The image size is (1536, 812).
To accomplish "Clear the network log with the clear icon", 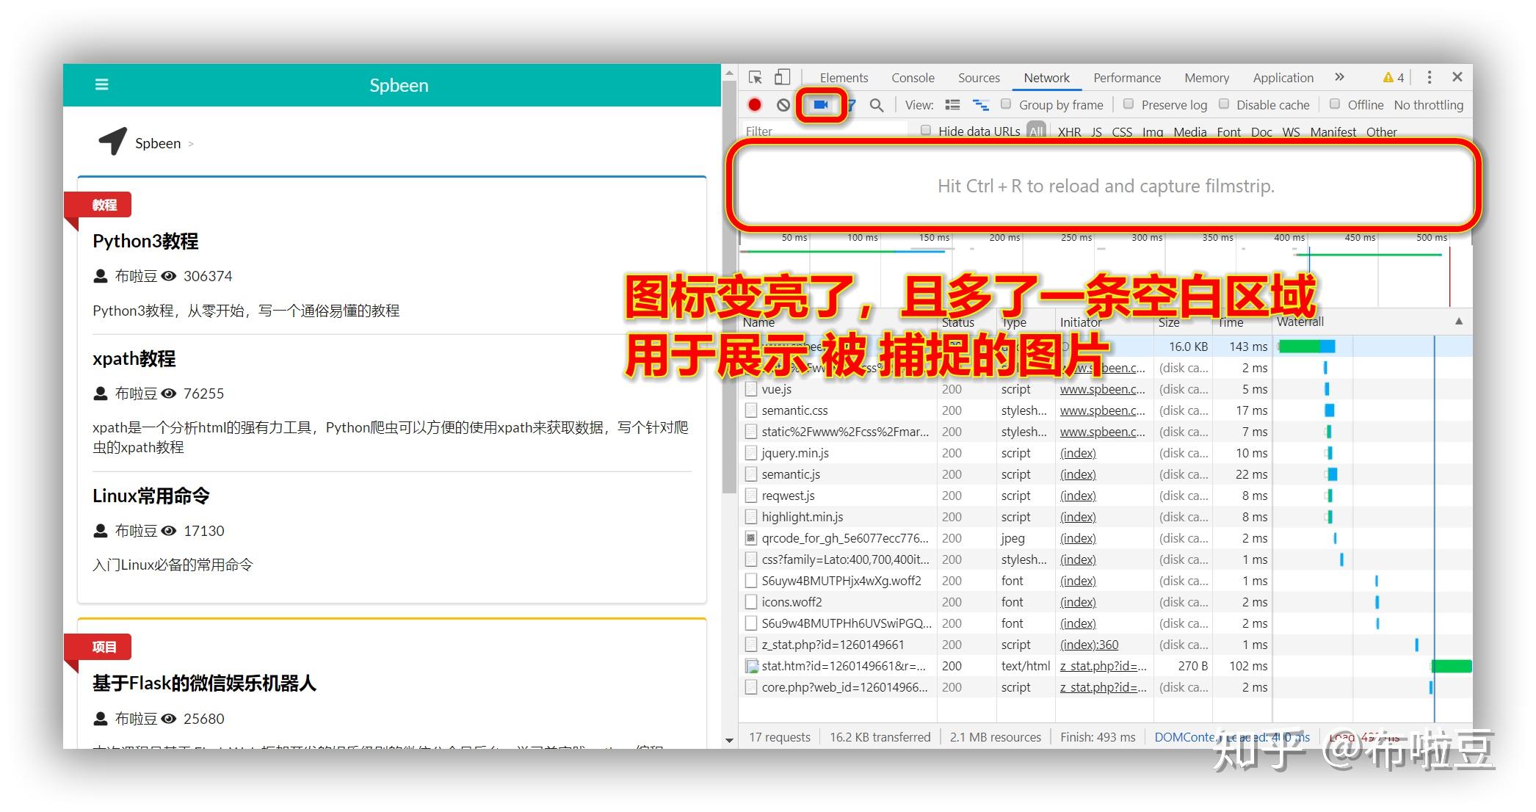I will pyautogui.click(x=783, y=105).
